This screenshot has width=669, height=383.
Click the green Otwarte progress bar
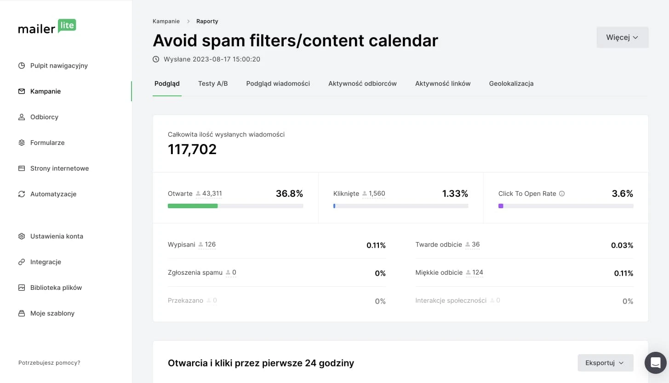point(193,206)
